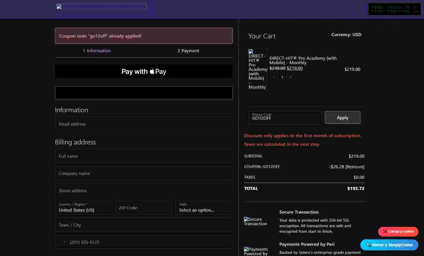Click the coupon already applied notice
Viewport: 424px width, 256px height.
(144, 36)
